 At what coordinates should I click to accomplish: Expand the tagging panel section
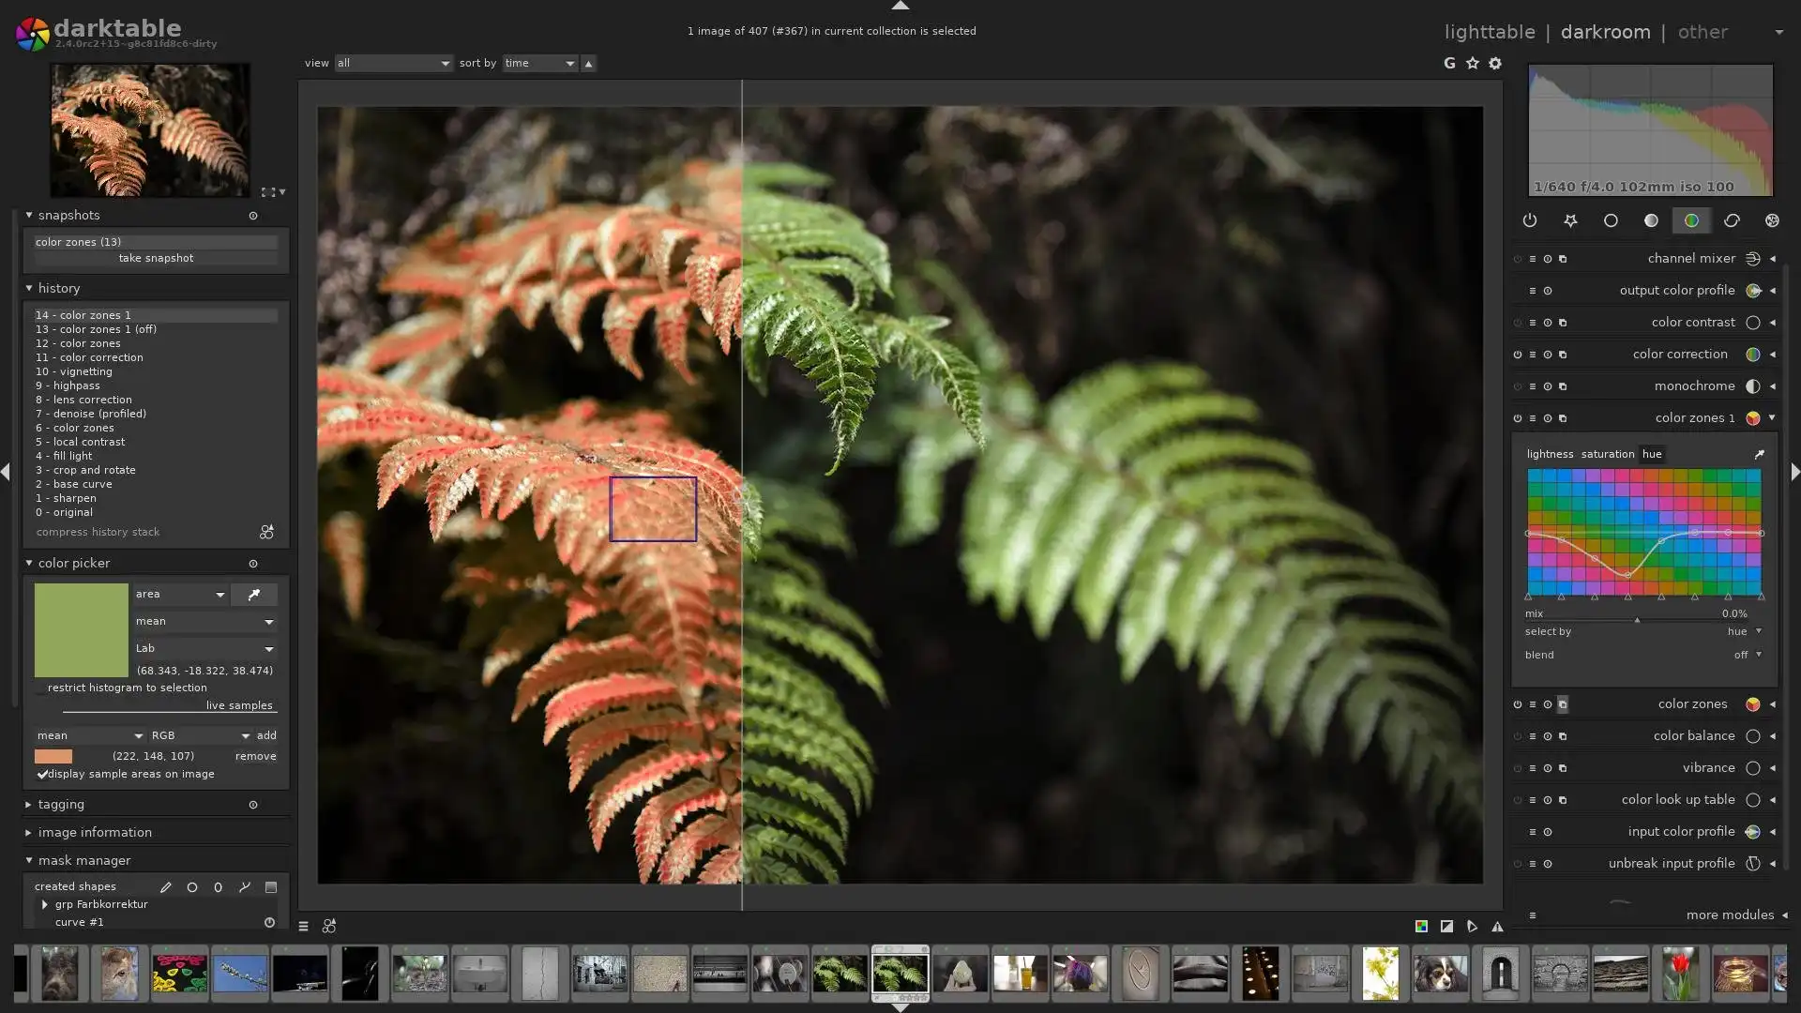click(x=61, y=804)
